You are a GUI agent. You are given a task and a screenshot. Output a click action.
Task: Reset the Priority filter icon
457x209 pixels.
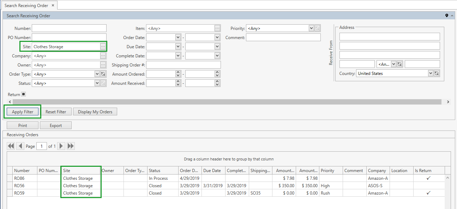click(317, 28)
